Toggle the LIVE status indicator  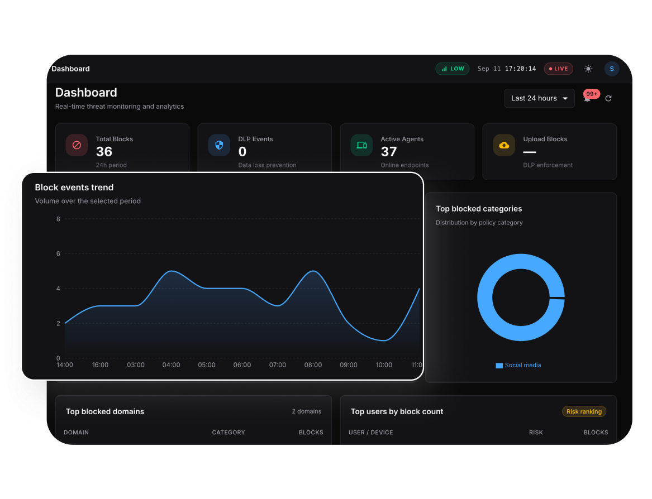pyautogui.click(x=559, y=69)
